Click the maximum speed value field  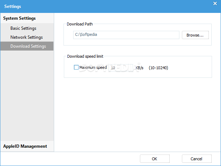(x=121, y=68)
